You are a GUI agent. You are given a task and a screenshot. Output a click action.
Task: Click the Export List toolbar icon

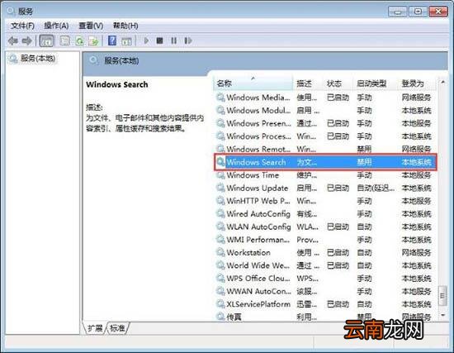(93, 41)
